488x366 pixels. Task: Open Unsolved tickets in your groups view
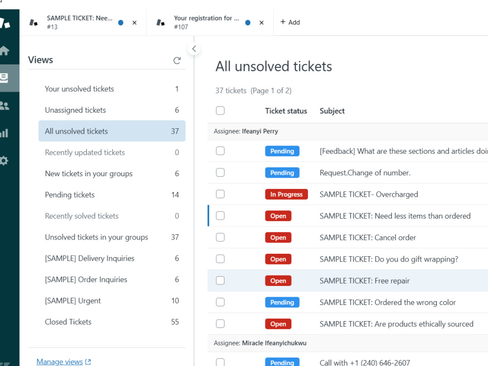(x=112, y=237)
